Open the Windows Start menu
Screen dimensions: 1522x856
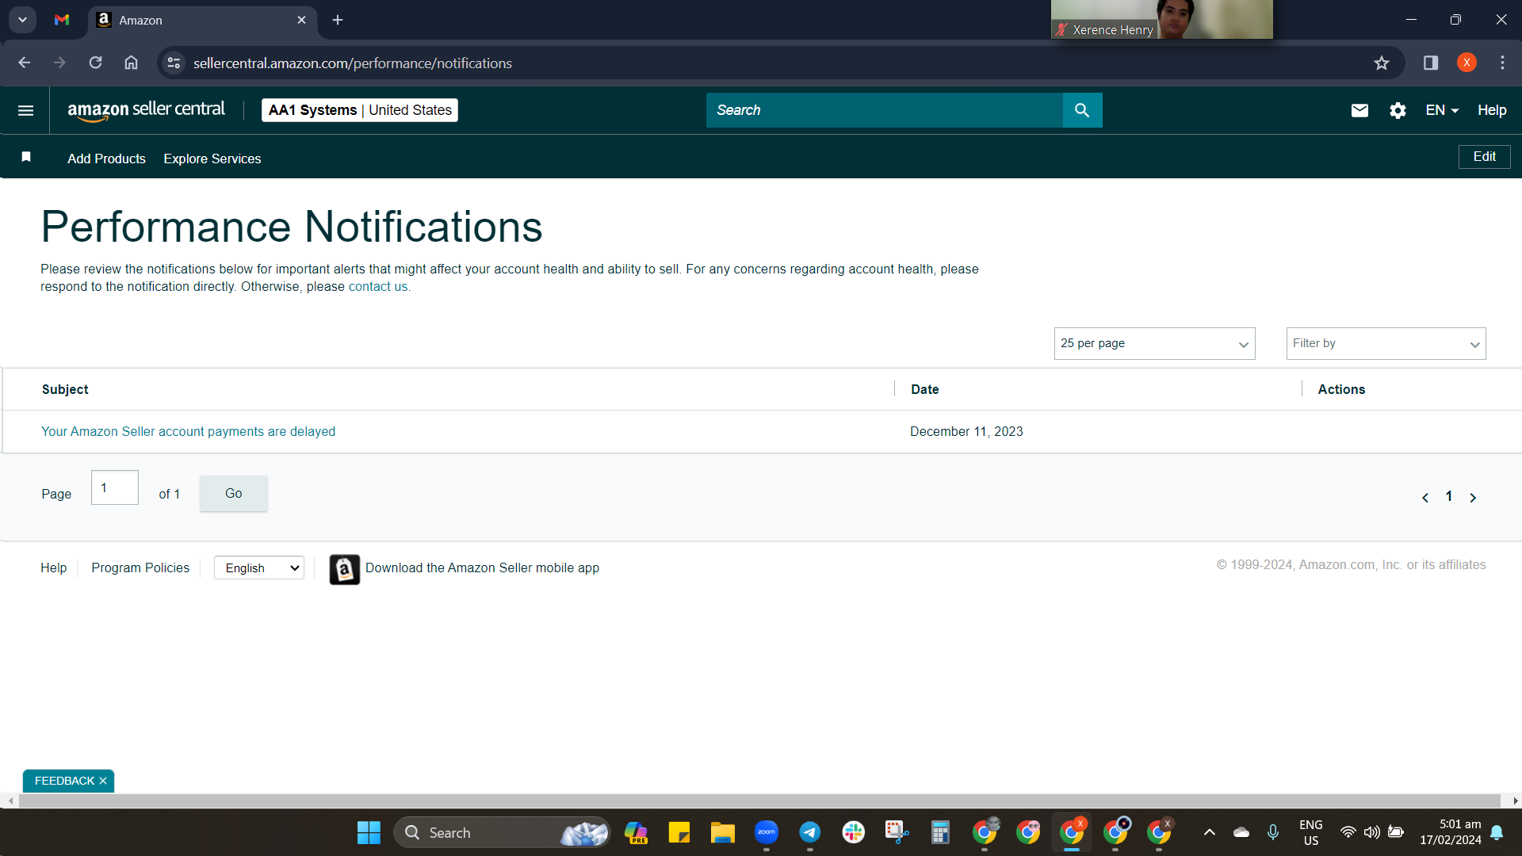(x=369, y=832)
